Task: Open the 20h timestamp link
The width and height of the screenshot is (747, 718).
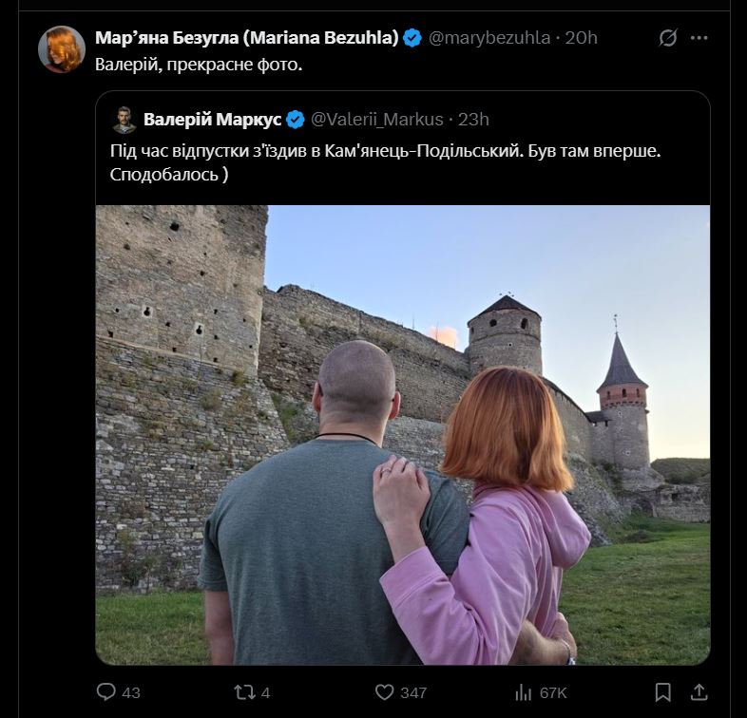Action: coord(581,38)
